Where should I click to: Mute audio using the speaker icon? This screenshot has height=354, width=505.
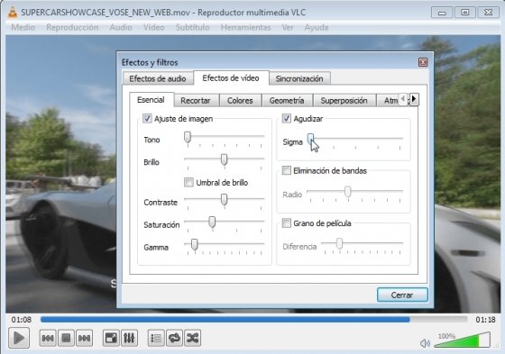click(x=425, y=343)
